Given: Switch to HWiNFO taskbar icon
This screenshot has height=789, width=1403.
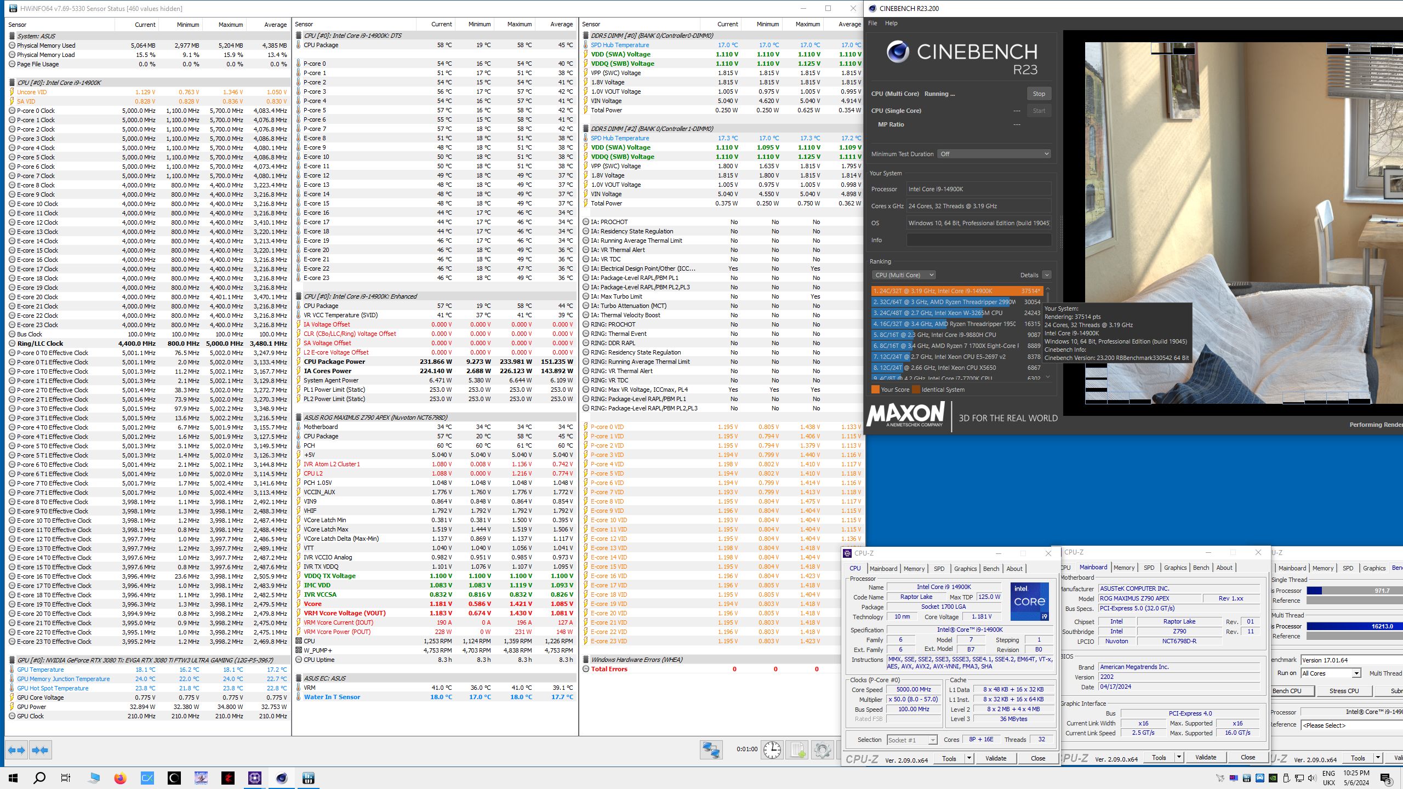Looking at the screenshot, I should click(x=309, y=778).
